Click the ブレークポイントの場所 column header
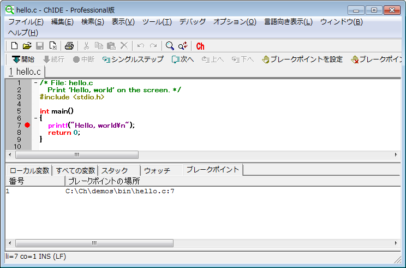The width and height of the screenshot is (406, 268). [x=233, y=181]
